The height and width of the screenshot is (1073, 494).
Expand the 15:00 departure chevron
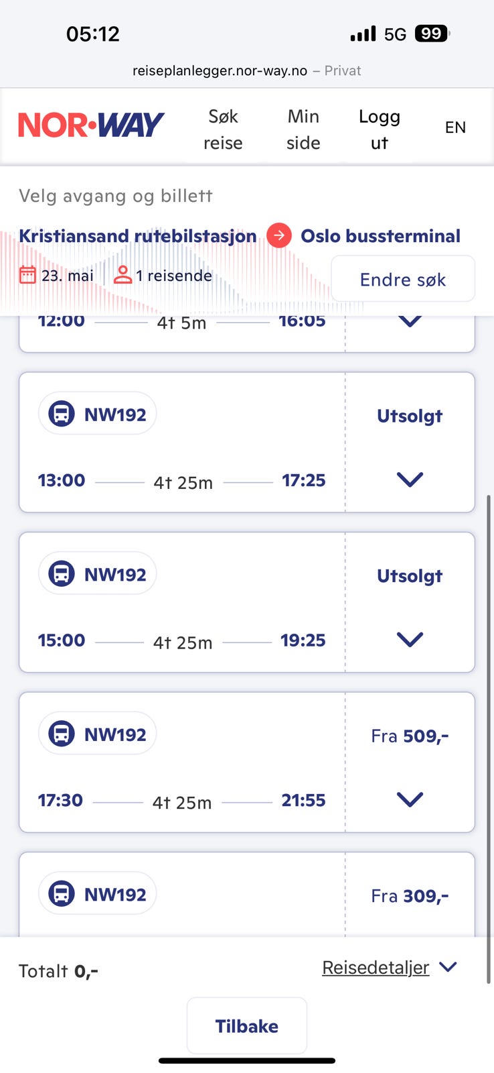(x=410, y=639)
